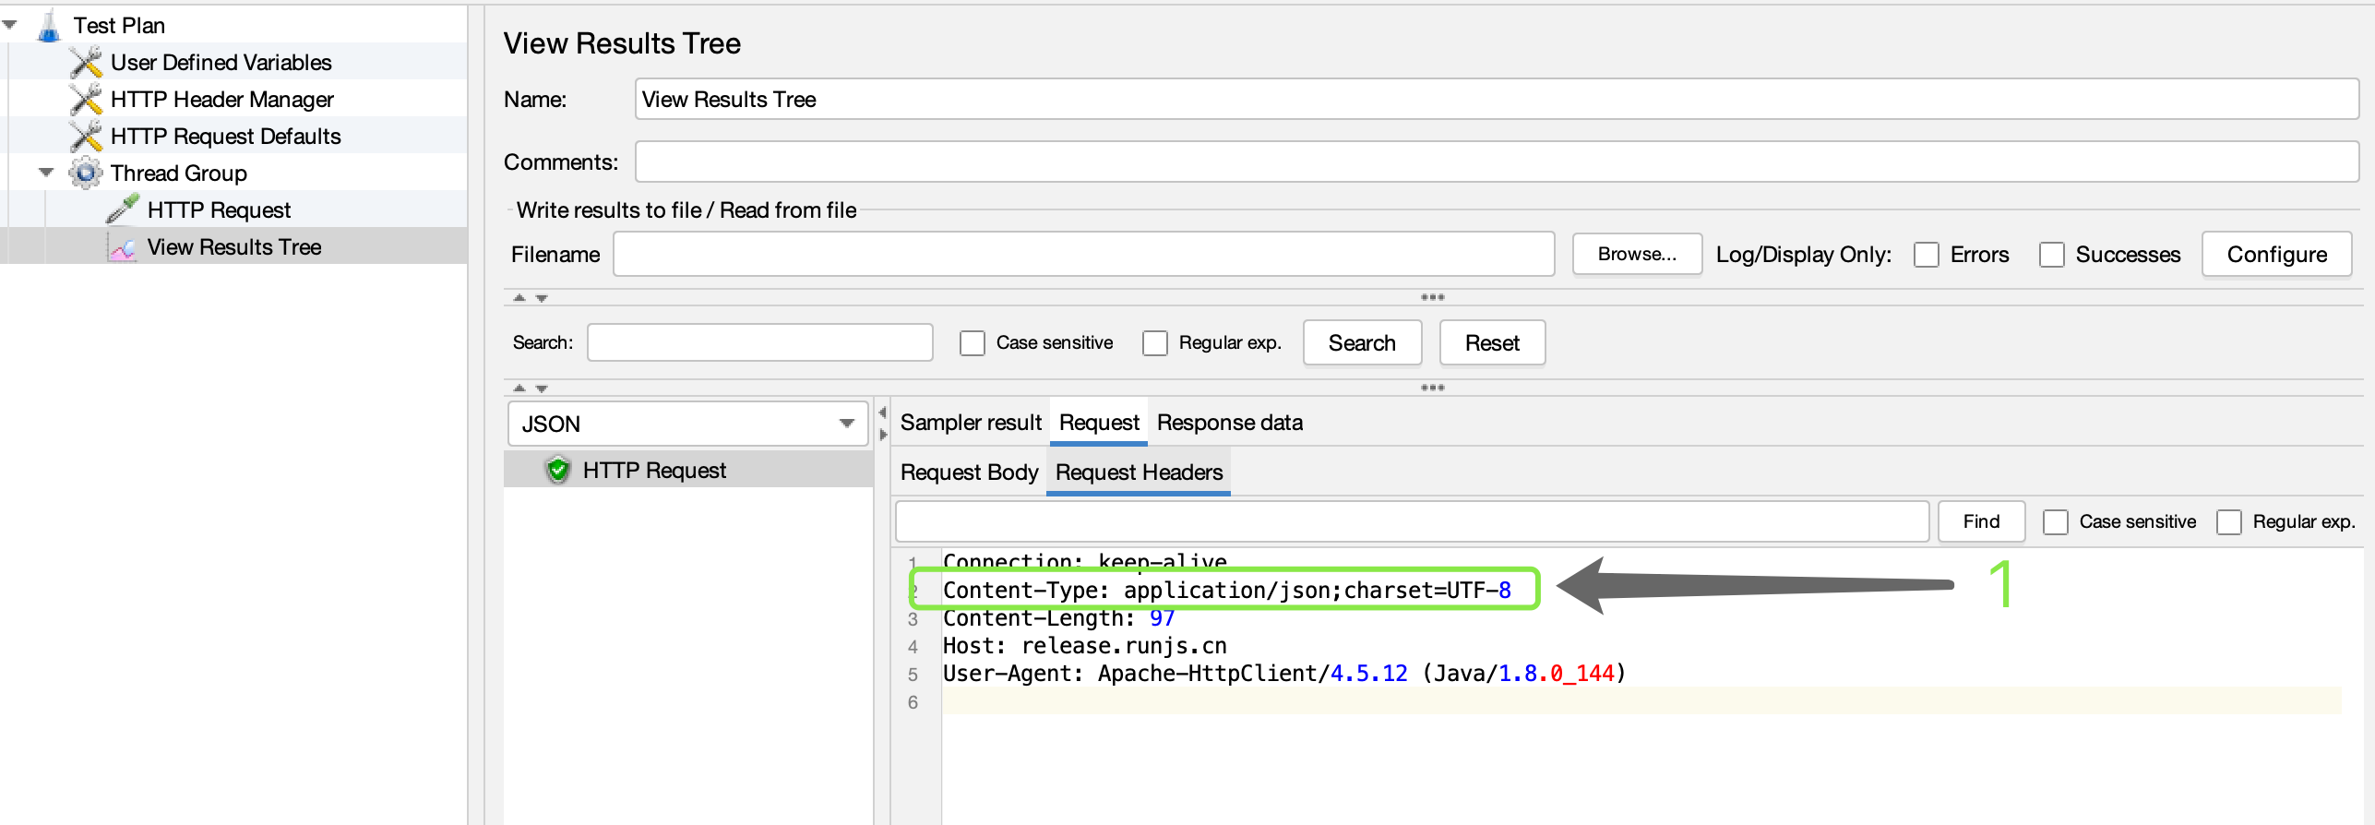Viewport: 2375px width, 825px height.
Task: Click the Content-Length: 97 header line
Action: [x=1058, y=617]
